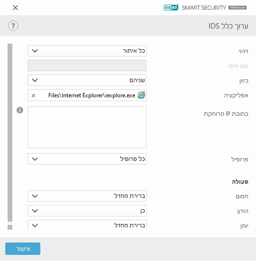The height and width of the screenshot is (261, 256).
Task: Open the יומן dropdown showing ברירת מחדל
Action: [x=87, y=225]
